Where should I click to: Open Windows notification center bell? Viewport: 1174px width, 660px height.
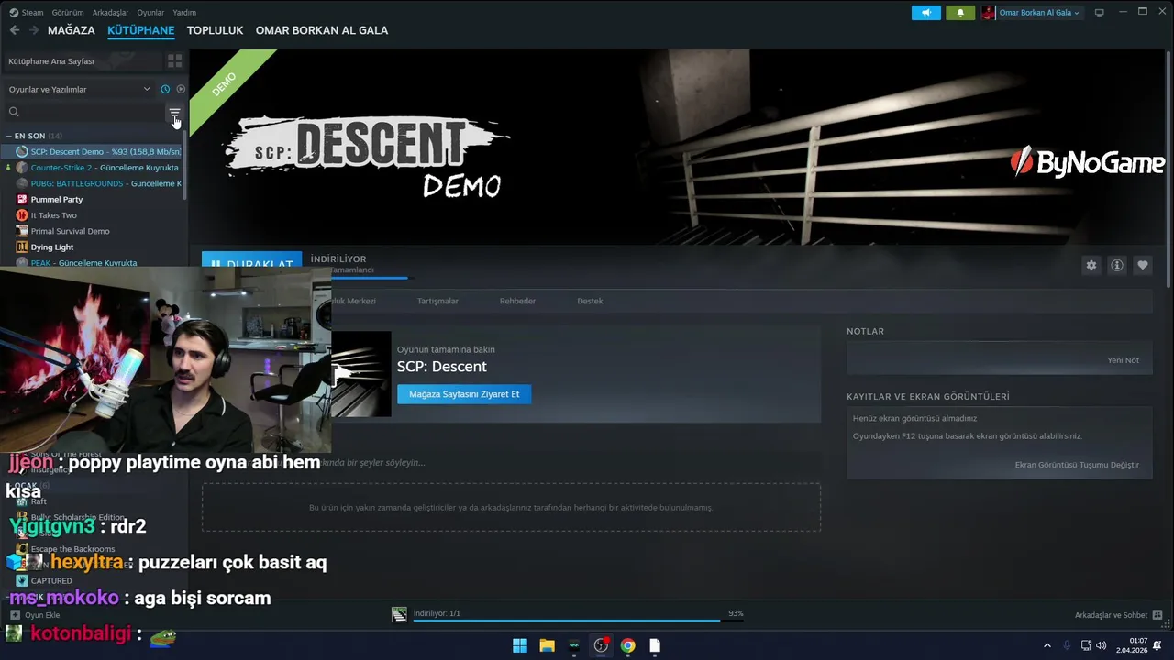pos(1157,645)
